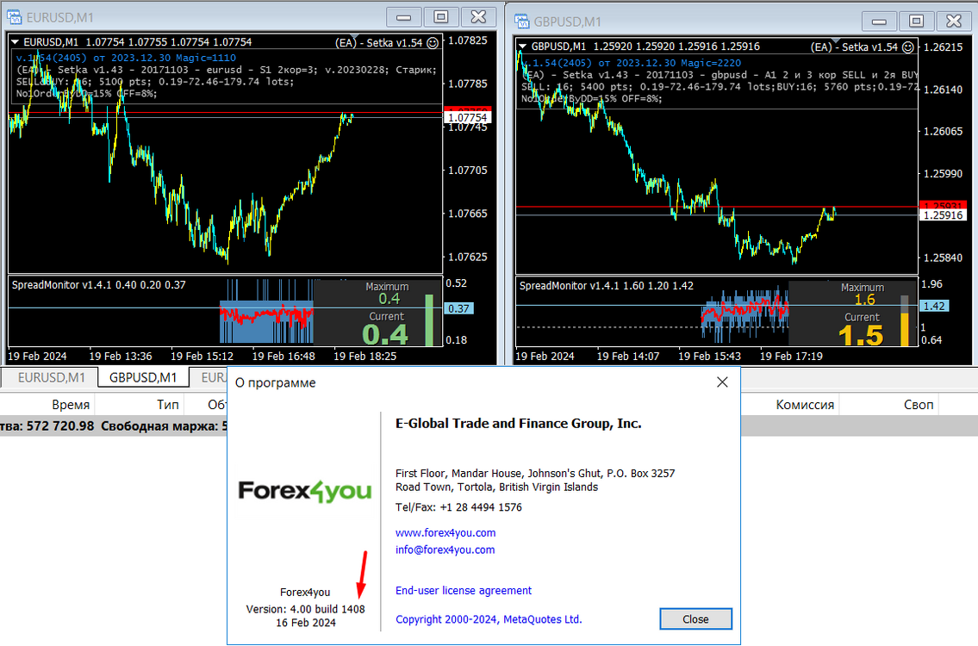This screenshot has height=646, width=978.
Task: Click the Forex4you logo in dialog
Action: pos(305,491)
